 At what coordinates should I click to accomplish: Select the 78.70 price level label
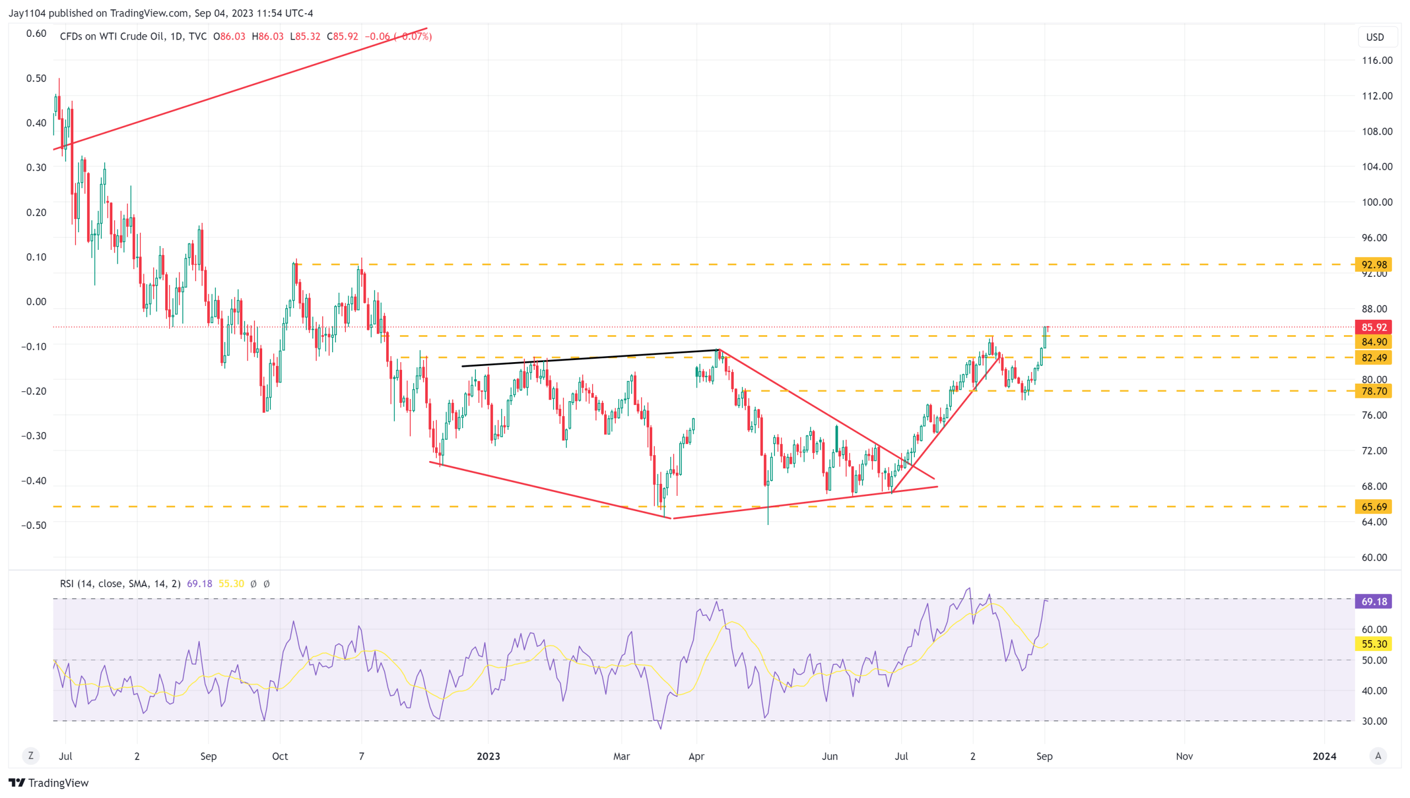click(1374, 391)
